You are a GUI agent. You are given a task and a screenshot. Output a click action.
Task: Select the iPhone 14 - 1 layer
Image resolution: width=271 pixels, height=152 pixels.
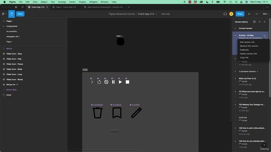(12, 84)
